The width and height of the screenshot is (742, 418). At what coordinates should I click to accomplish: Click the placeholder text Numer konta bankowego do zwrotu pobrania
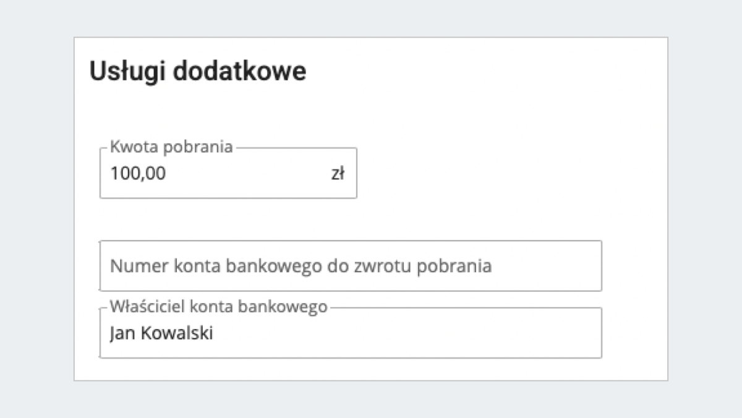click(x=299, y=265)
